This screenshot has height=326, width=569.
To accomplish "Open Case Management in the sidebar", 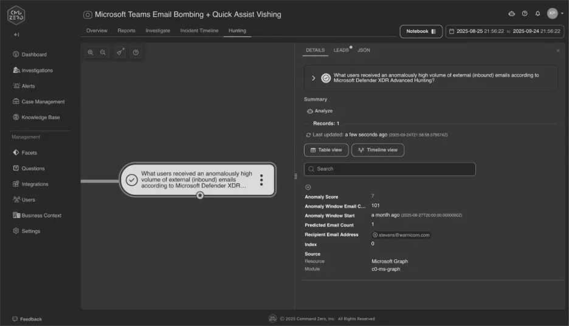I will pyautogui.click(x=39, y=102).
